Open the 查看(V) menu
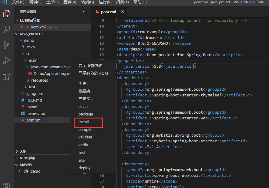The width and height of the screenshot is (269, 188). [70, 2]
